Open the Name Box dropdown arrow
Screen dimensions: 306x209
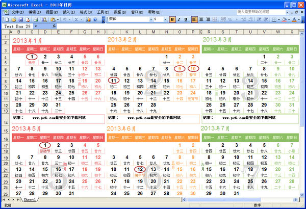36,26
